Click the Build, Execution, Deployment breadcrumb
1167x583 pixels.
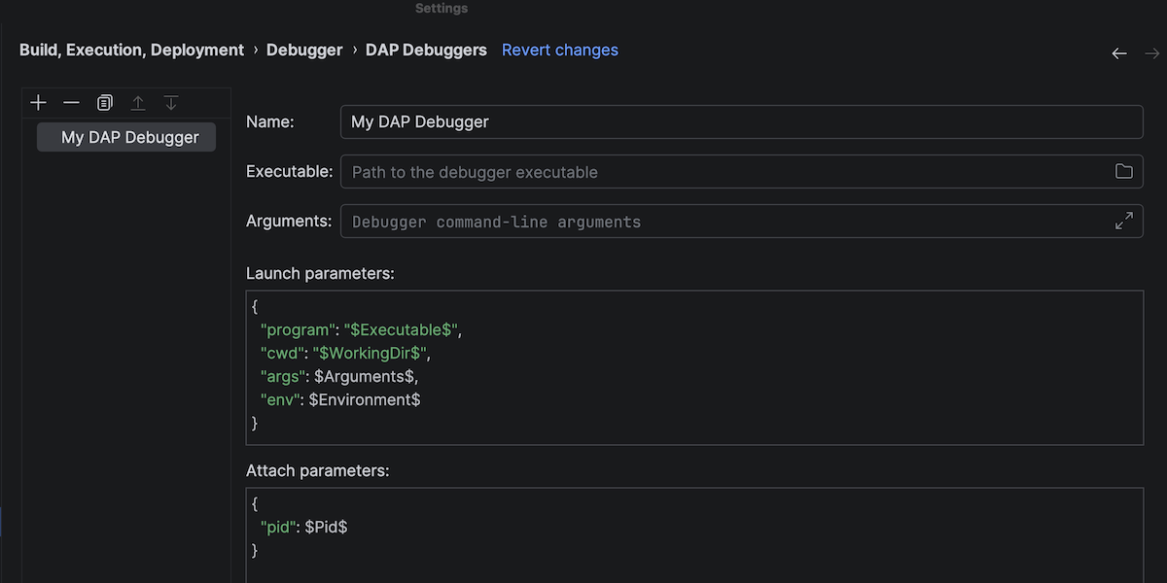point(131,50)
